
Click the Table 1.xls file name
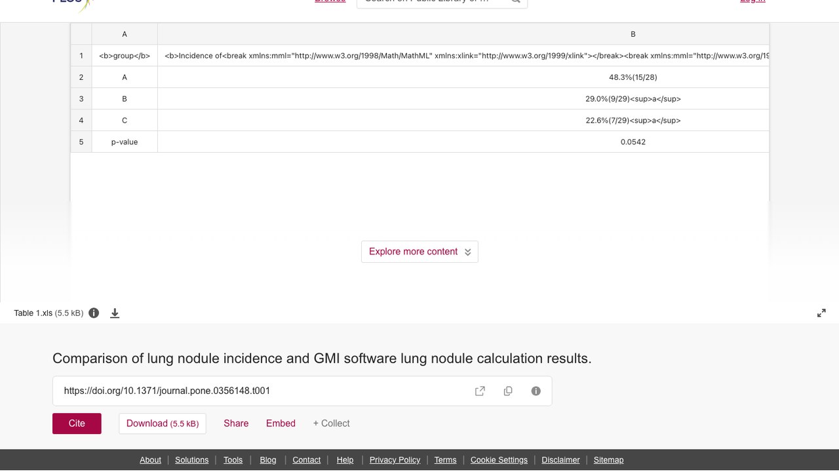33,313
